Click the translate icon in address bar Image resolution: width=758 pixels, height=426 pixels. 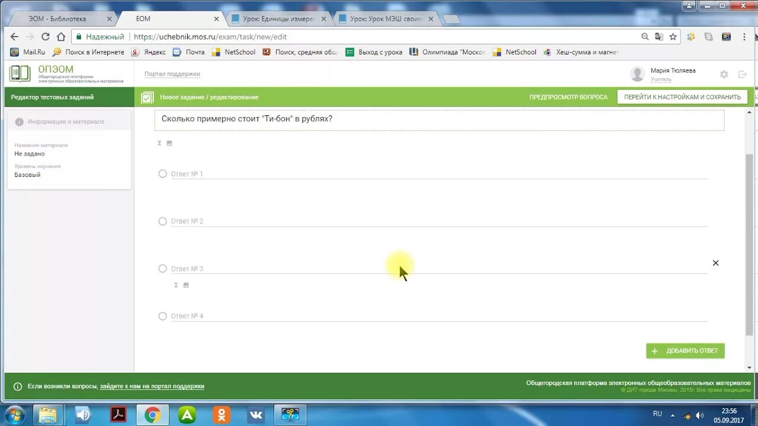coord(659,37)
